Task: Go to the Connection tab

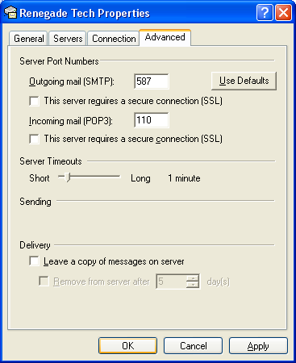Action: pos(114,39)
